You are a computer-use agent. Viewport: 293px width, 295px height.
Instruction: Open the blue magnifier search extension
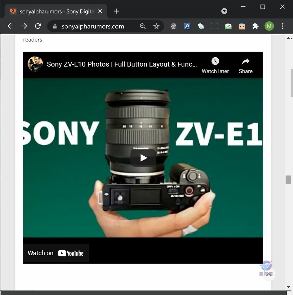click(187, 26)
